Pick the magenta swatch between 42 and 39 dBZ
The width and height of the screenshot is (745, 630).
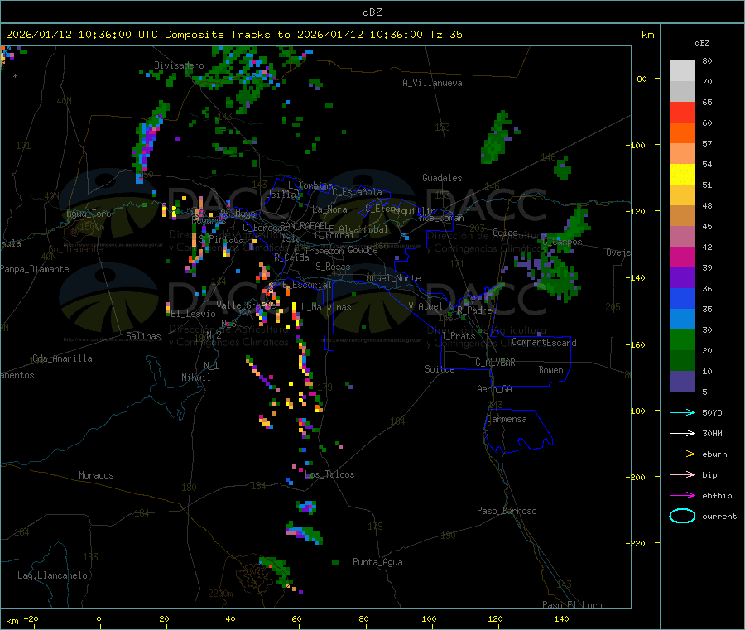tap(682, 257)
